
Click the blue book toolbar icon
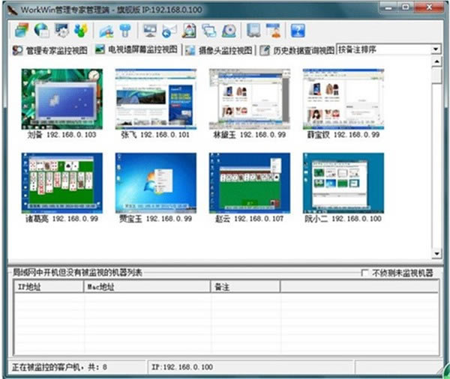point(253,30)
